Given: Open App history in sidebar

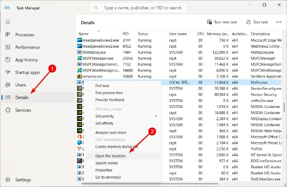Looking at the screenshot, I should pos(26,60).
